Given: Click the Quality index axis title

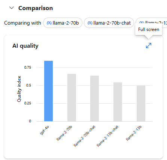Looking at the screenshot, I should (19, 89).
